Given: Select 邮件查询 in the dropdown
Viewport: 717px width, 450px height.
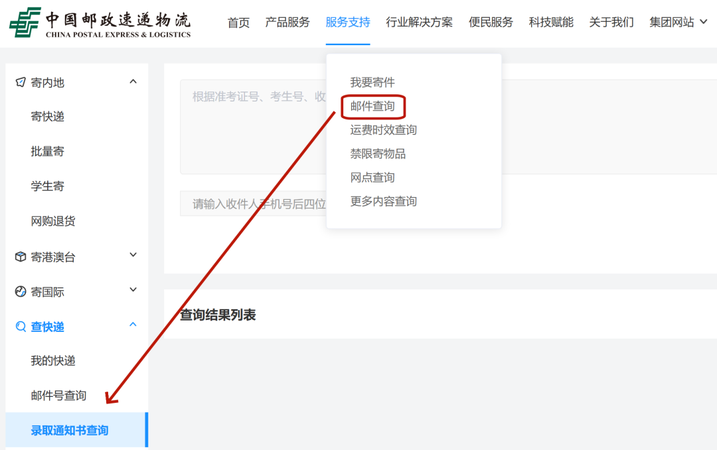Looking at the screenshot, I should point(372,106).
